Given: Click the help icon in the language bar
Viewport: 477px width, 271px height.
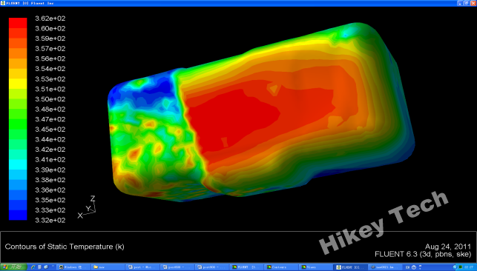Looking at the screenshot, I should point(414,267).
